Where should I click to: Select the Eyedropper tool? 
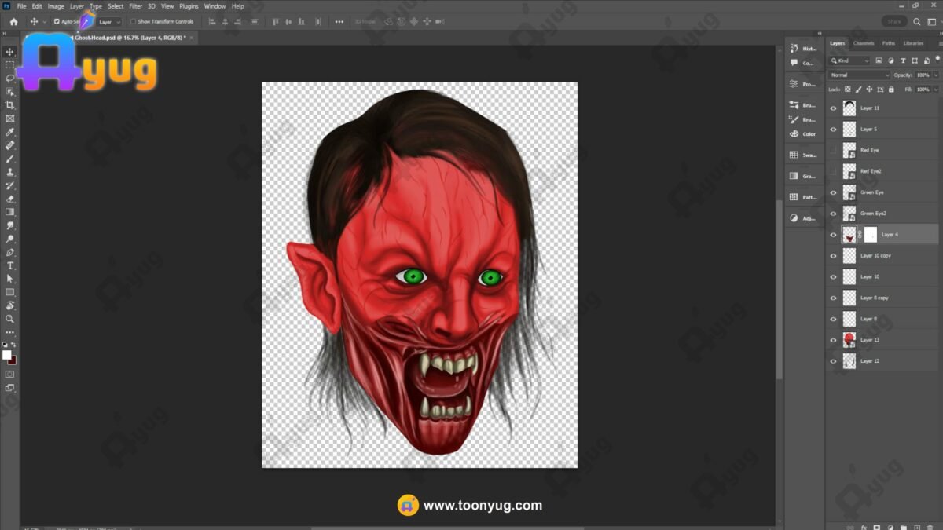click(10, 132)
